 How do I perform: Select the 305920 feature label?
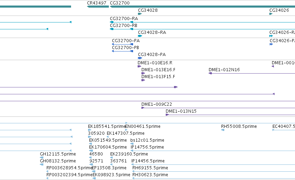tap(96, 133)
